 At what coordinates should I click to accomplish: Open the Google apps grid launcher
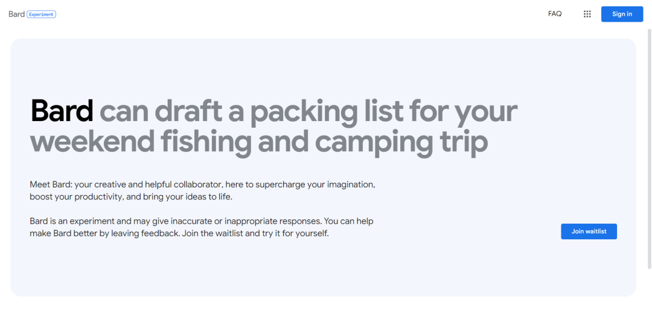(587, 14)
